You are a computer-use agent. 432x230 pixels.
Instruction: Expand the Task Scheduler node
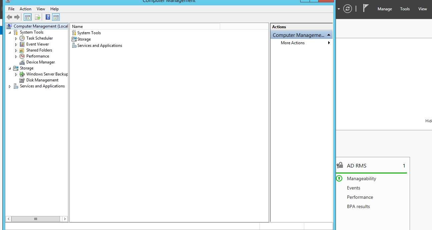[x=16, y=39]
